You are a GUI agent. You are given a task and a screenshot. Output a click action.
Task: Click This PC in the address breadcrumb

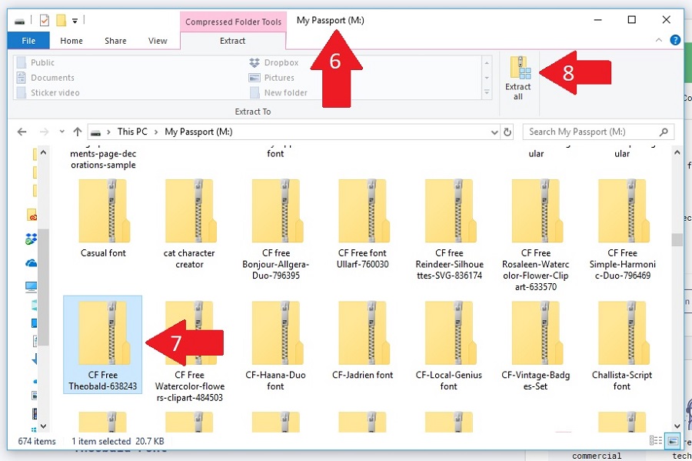click(132, 132)
